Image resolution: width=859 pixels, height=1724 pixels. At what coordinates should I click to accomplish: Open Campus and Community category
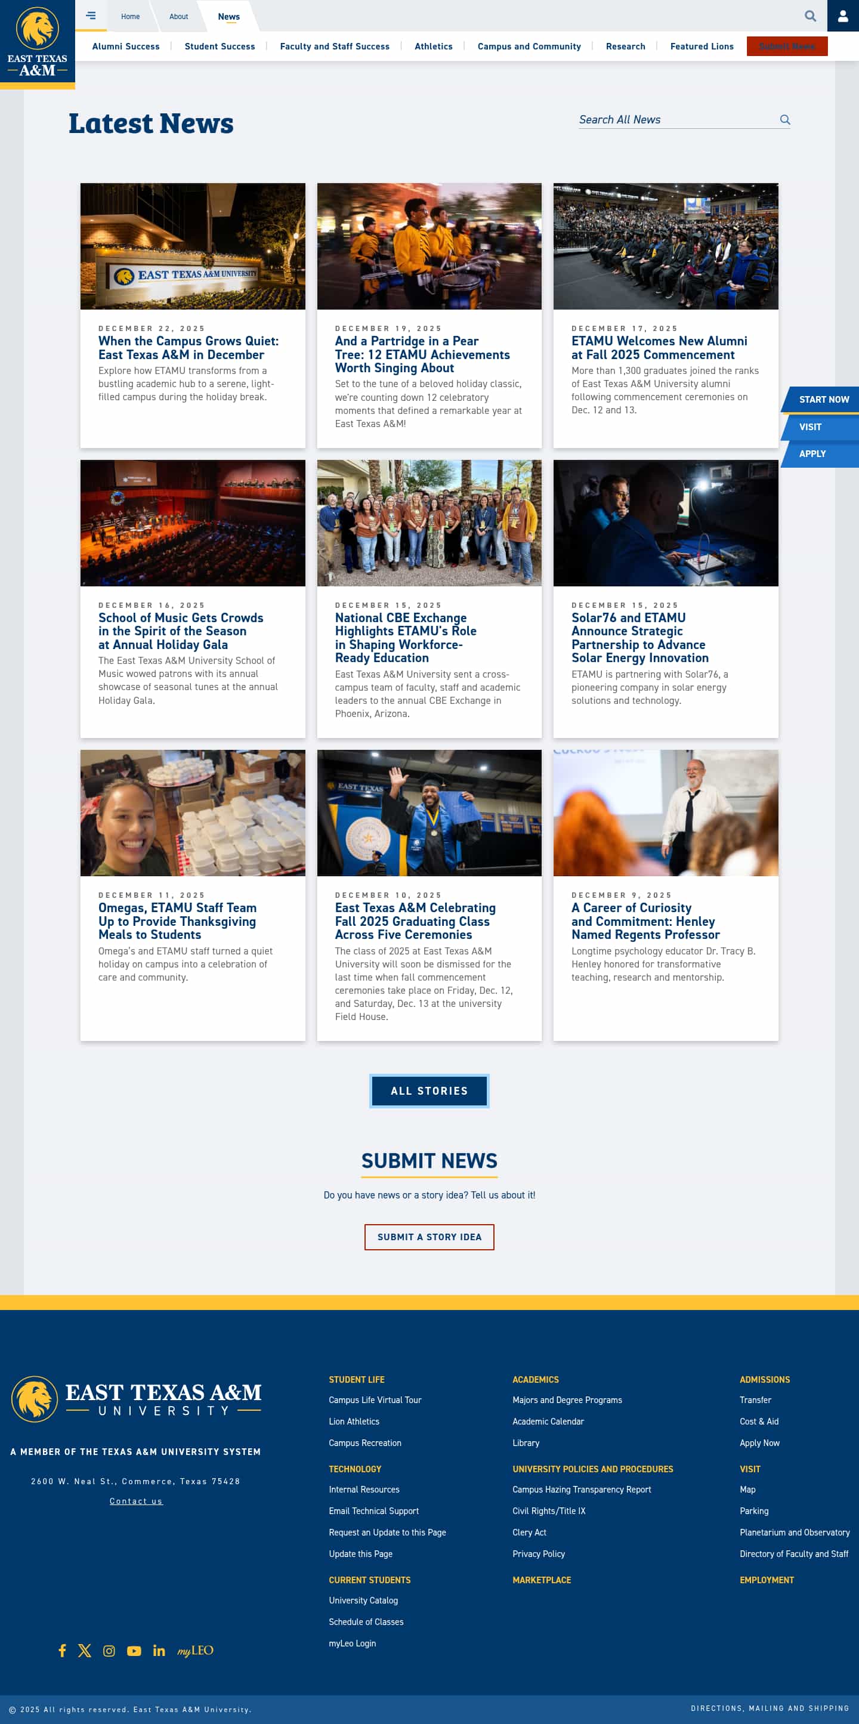click(x=529, y=46)
